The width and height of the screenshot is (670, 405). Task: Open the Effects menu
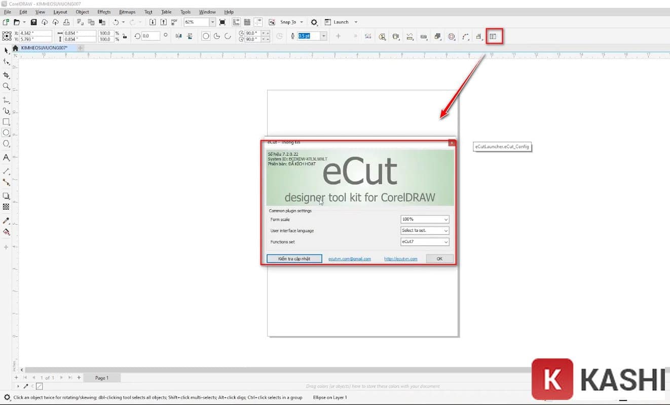104,12
